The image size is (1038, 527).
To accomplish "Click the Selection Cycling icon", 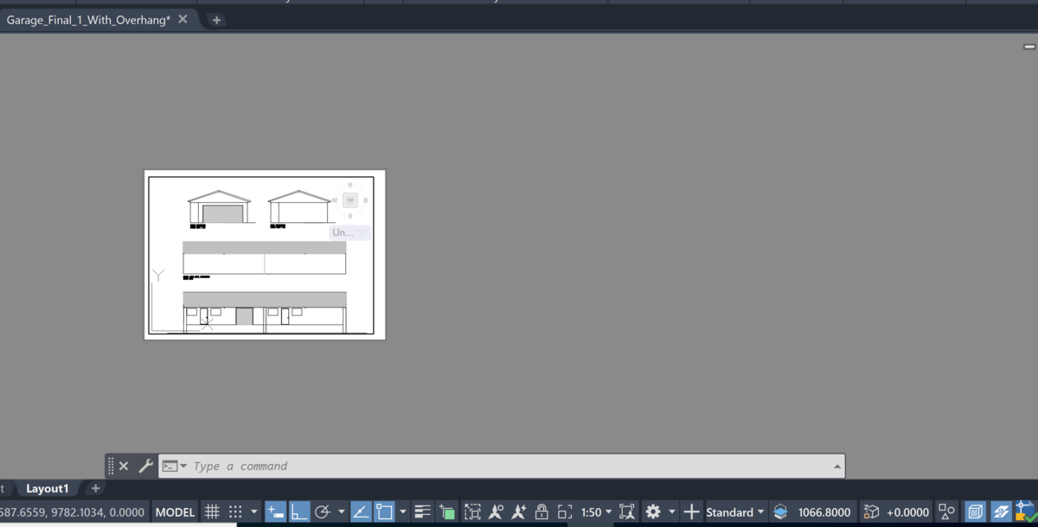I will coord(472,512).
